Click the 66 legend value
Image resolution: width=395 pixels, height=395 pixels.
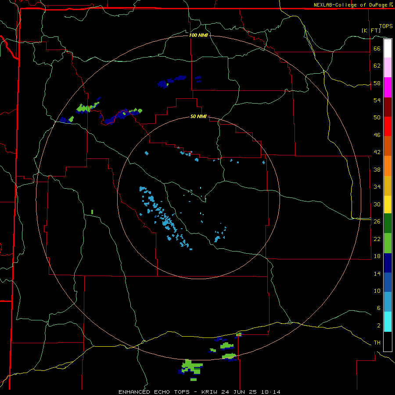[x=377, y=48]
